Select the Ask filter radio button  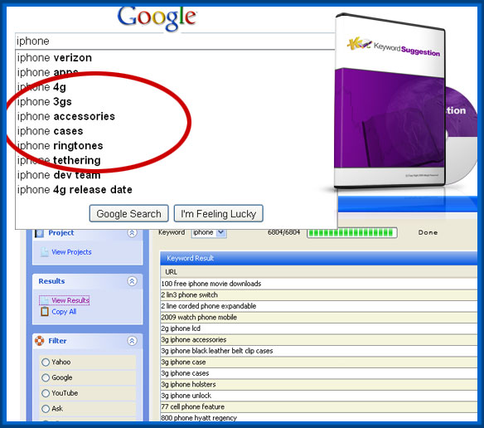(46, 409)
